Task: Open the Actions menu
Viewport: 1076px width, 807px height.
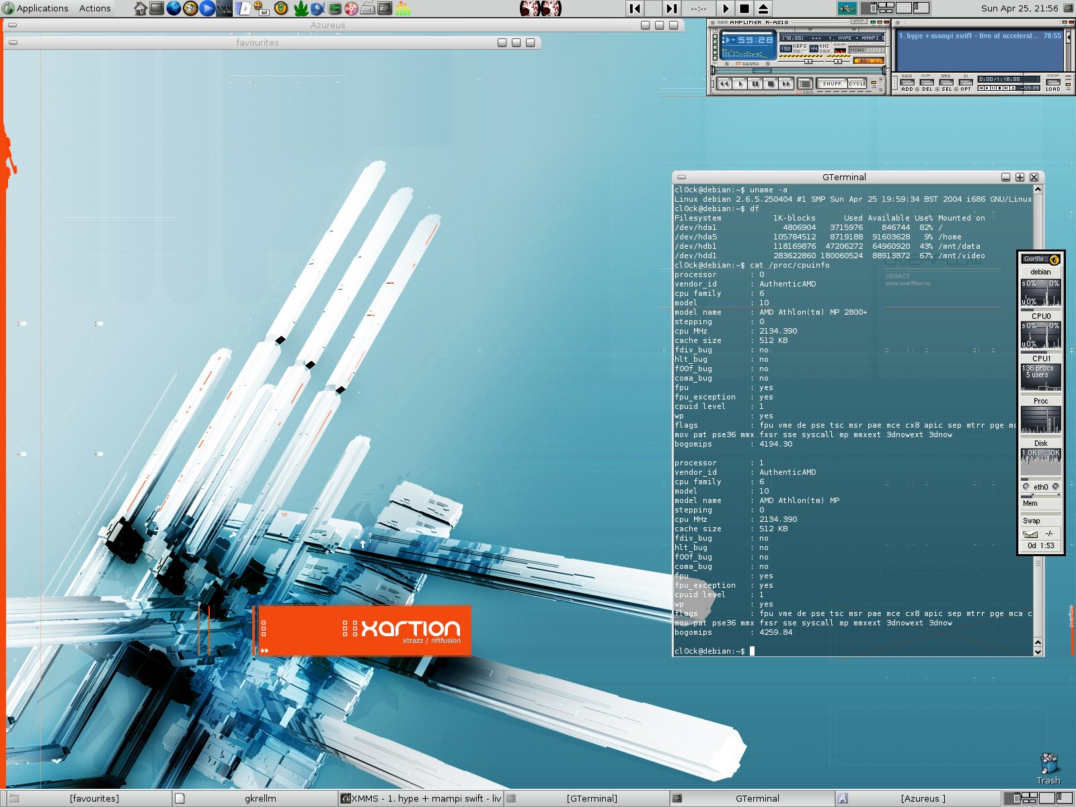Action: pos(95,8)
